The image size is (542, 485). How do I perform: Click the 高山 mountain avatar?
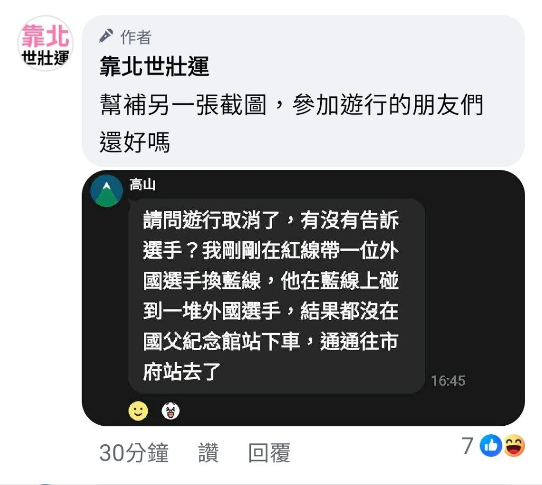coord(106,191)
